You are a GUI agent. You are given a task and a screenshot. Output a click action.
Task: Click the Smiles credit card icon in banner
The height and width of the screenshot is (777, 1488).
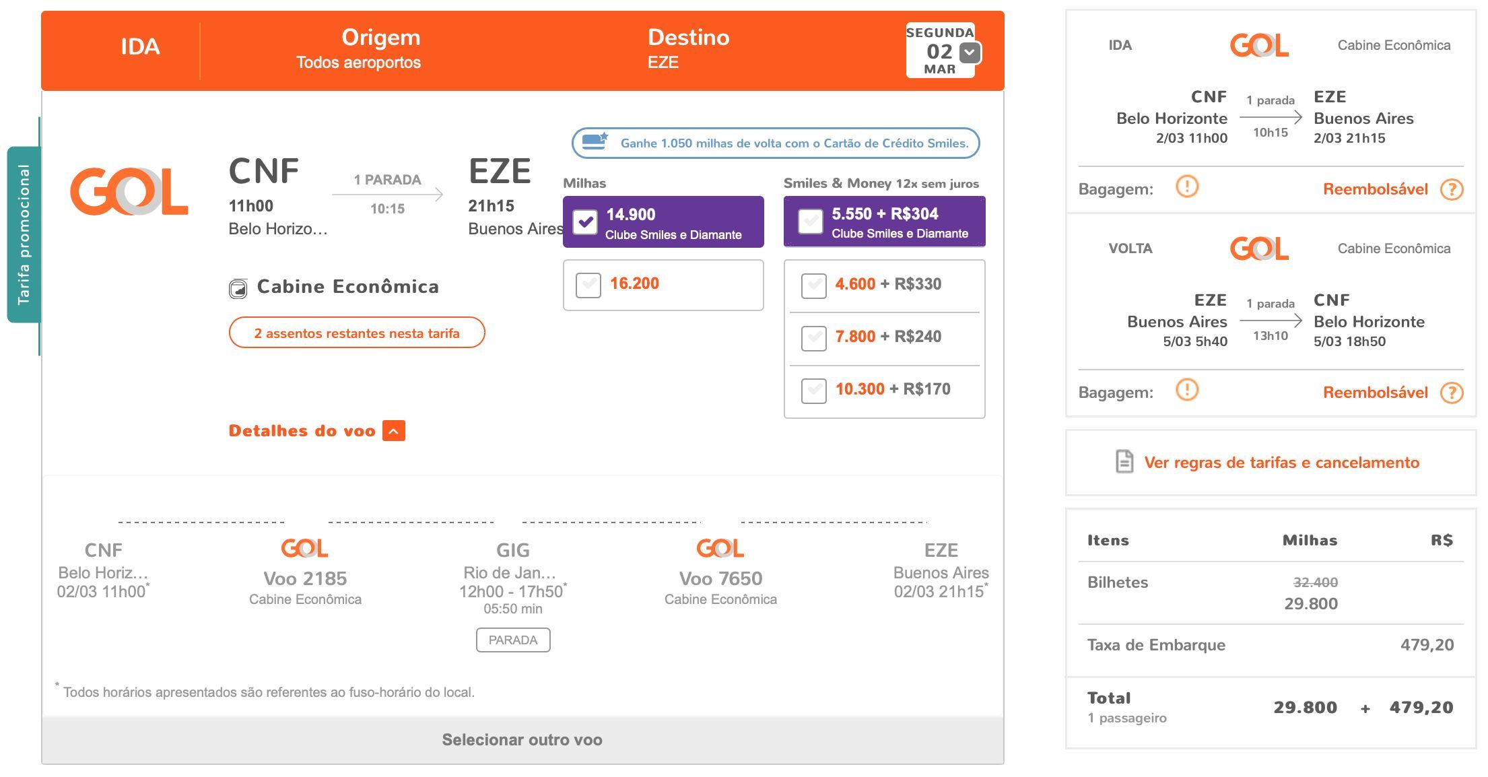595,141
